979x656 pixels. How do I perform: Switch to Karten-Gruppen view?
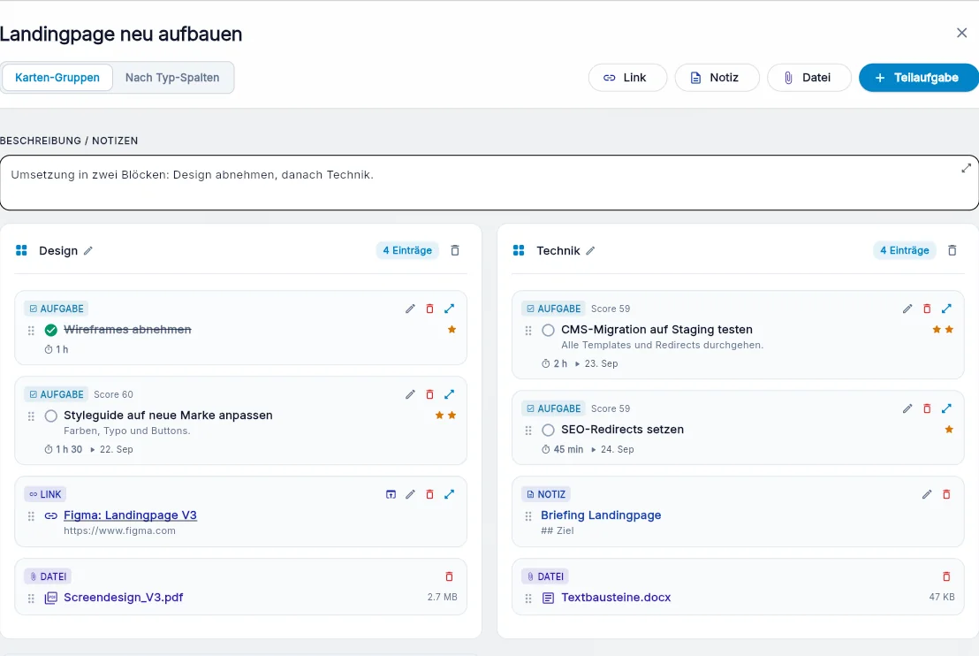pyautogui.click(x=57, y=78)
